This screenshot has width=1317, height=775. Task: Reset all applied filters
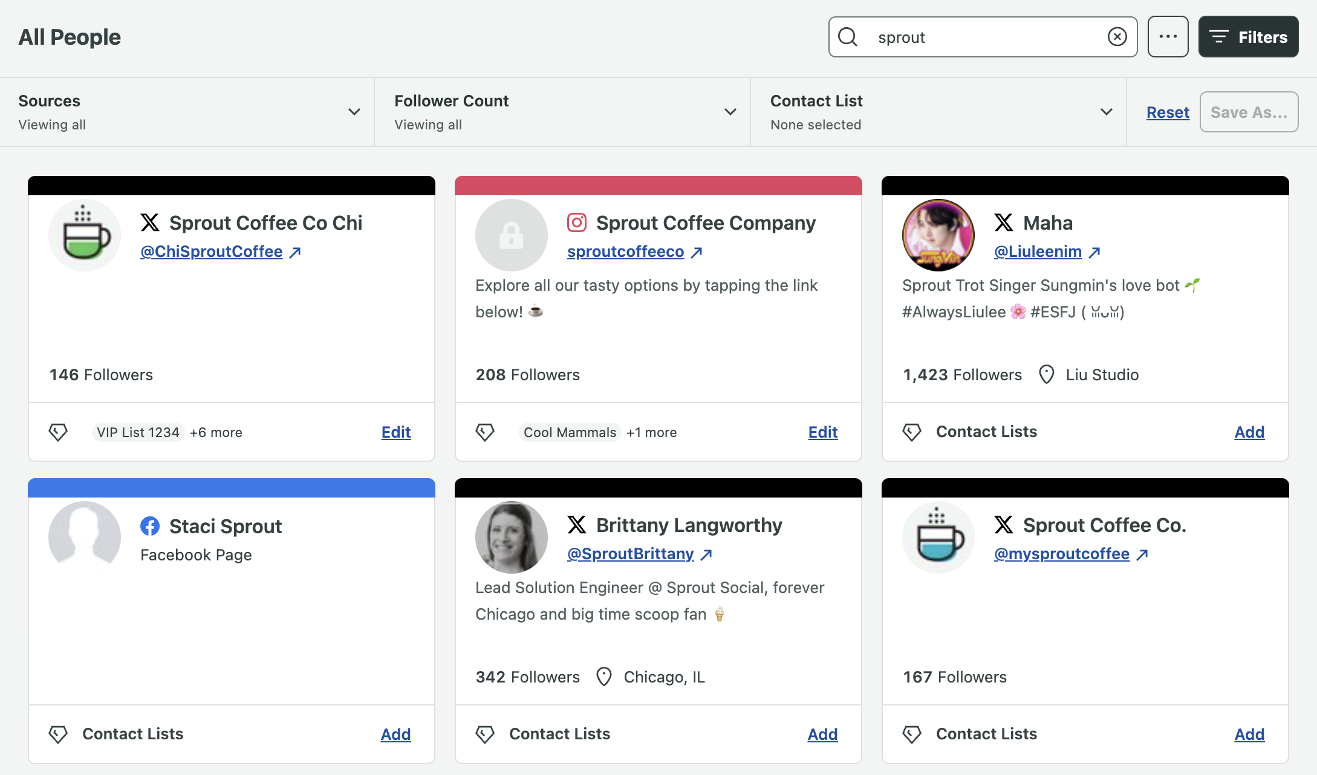[x=1168, y=112]
